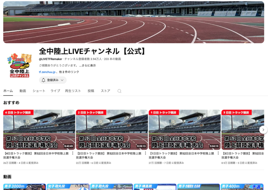The image size is (268, 190).
Task: Click the 登録済み subscription button
Action: click(x=53, y=80)
